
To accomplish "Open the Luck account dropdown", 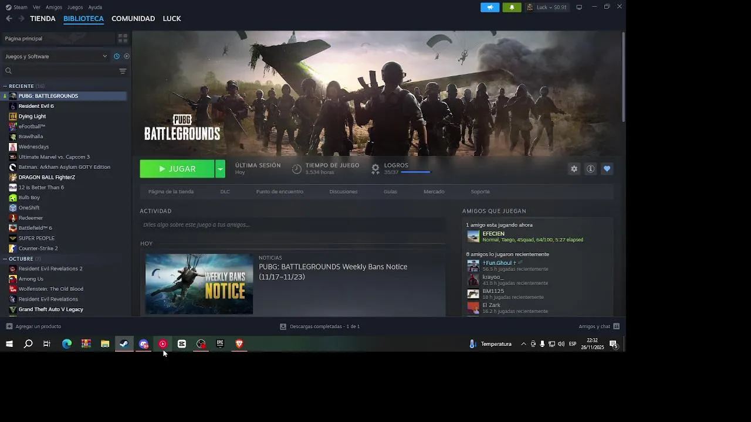I will coord(547,7).
